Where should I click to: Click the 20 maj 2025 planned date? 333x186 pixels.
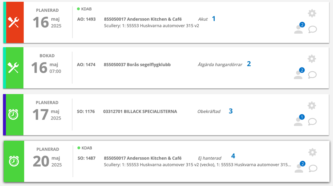click(x=47, y=161)
